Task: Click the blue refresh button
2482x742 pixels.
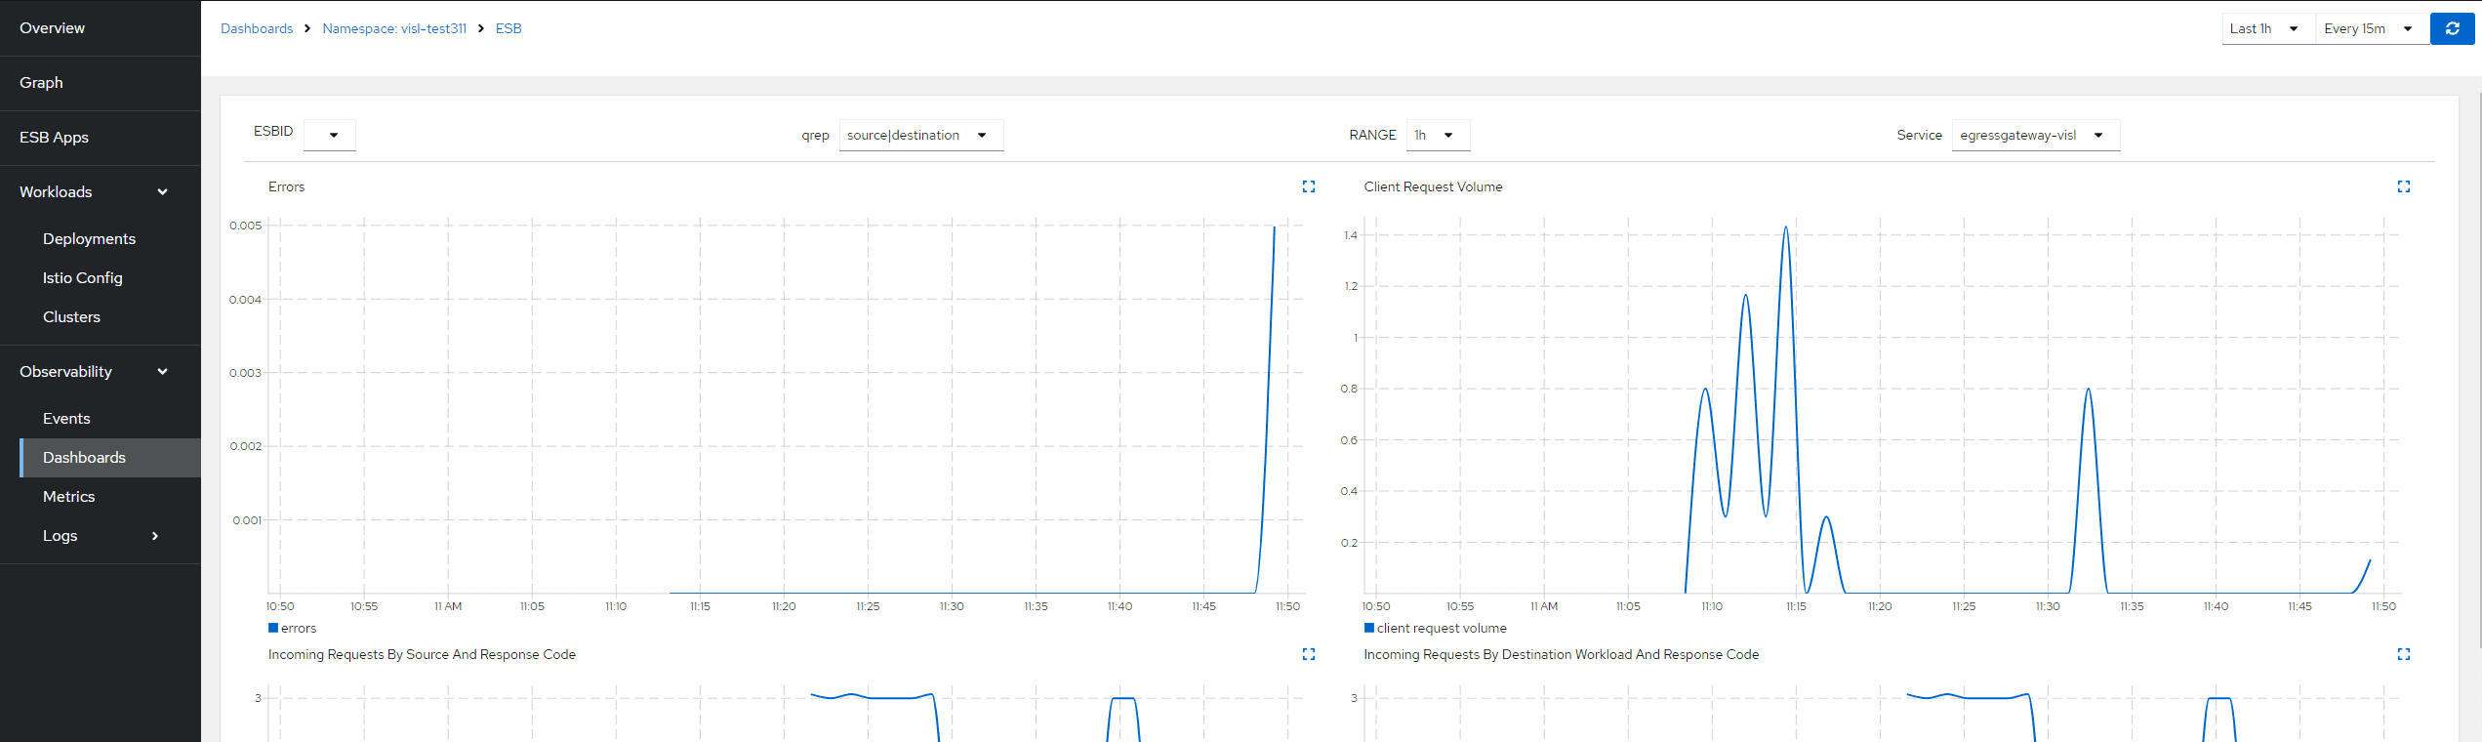Action: pyautogui.click(x=2452, y=28)
